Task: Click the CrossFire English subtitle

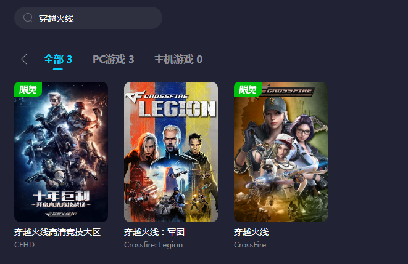Action: point(250,245)
